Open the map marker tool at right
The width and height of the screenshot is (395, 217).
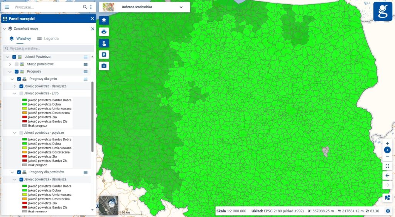click(x=387, y=198)
